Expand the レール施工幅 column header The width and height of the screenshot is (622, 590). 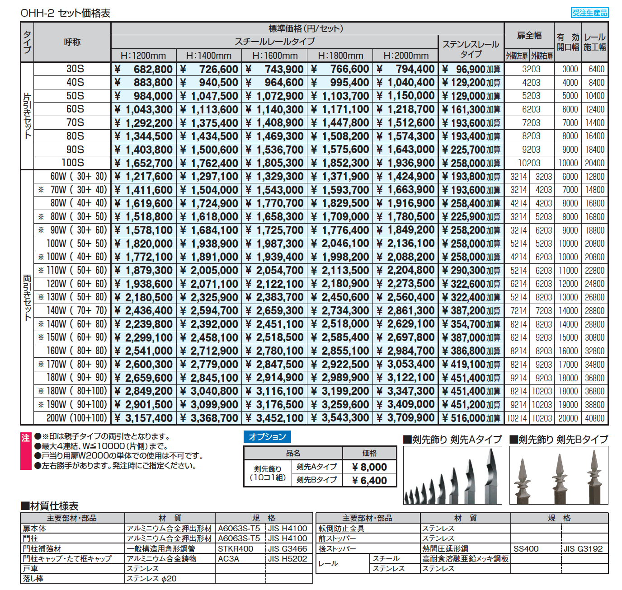click(x=595, y=42)
